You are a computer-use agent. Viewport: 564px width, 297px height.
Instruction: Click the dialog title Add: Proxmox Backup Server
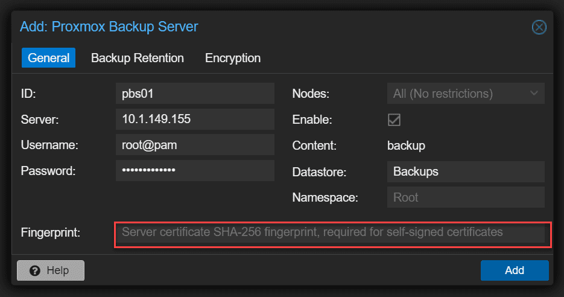(109, 27)
